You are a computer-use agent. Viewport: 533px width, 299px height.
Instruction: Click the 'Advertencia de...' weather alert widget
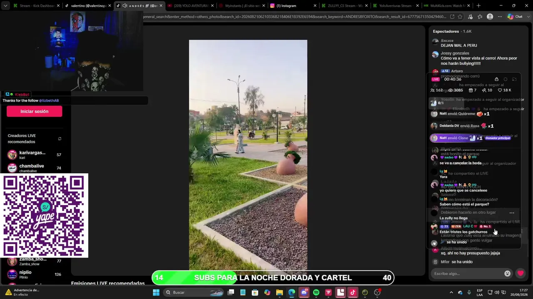(x=22, y=292)
